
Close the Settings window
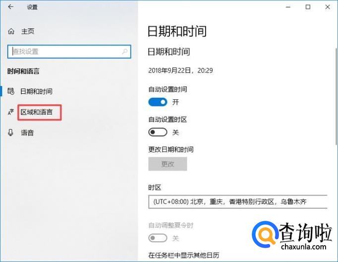(328, 7)
